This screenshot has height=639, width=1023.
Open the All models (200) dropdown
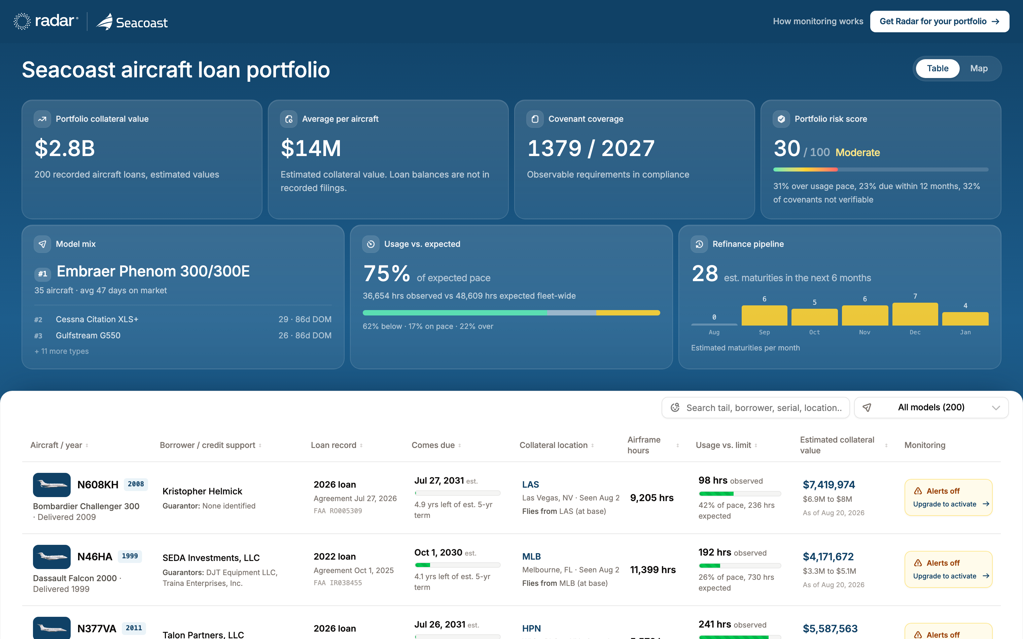point(931,407)
